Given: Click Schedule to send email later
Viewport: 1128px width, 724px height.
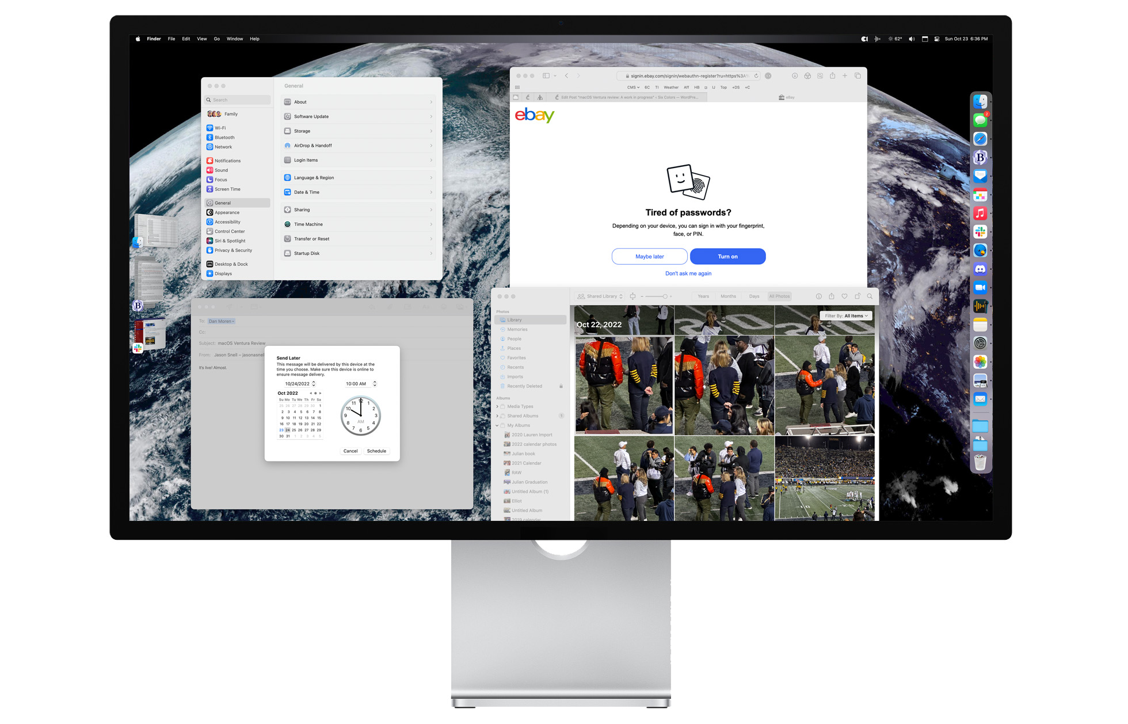Looking at the screenshot, I should pyautogui.click(x=376, y=451).
